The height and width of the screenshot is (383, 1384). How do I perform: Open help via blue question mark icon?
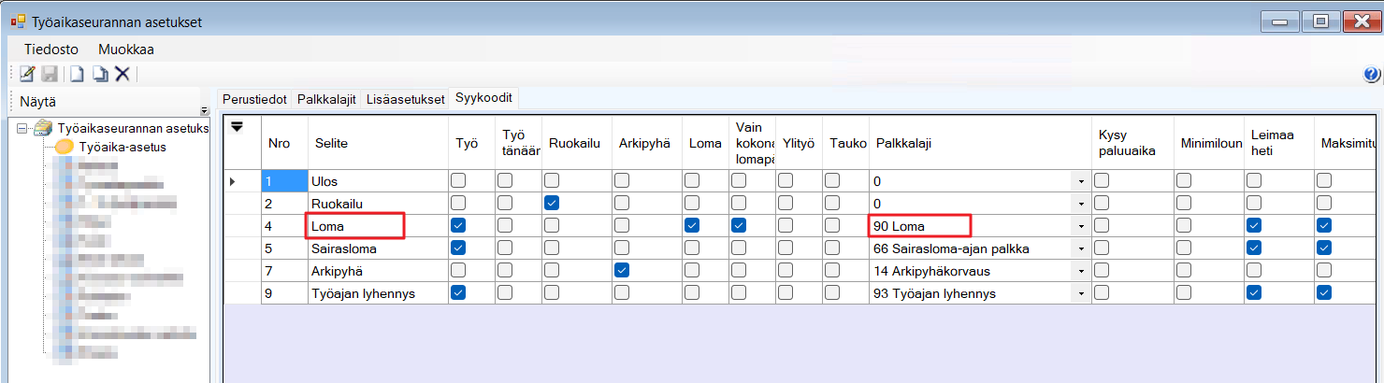click(x=1372, y=75)
